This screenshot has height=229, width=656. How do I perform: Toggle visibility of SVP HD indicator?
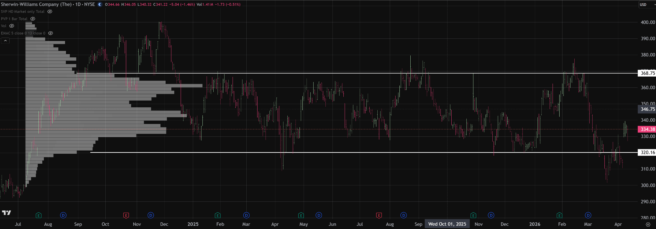pyautogui.click(x=50, y=12)
